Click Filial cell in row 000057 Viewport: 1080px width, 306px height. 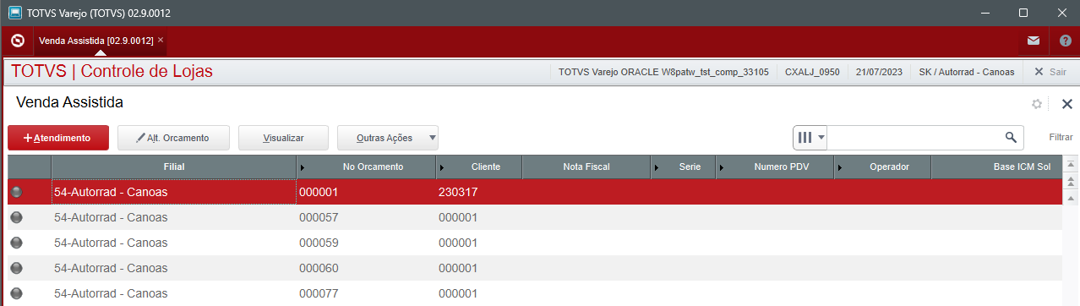[174, 218]
